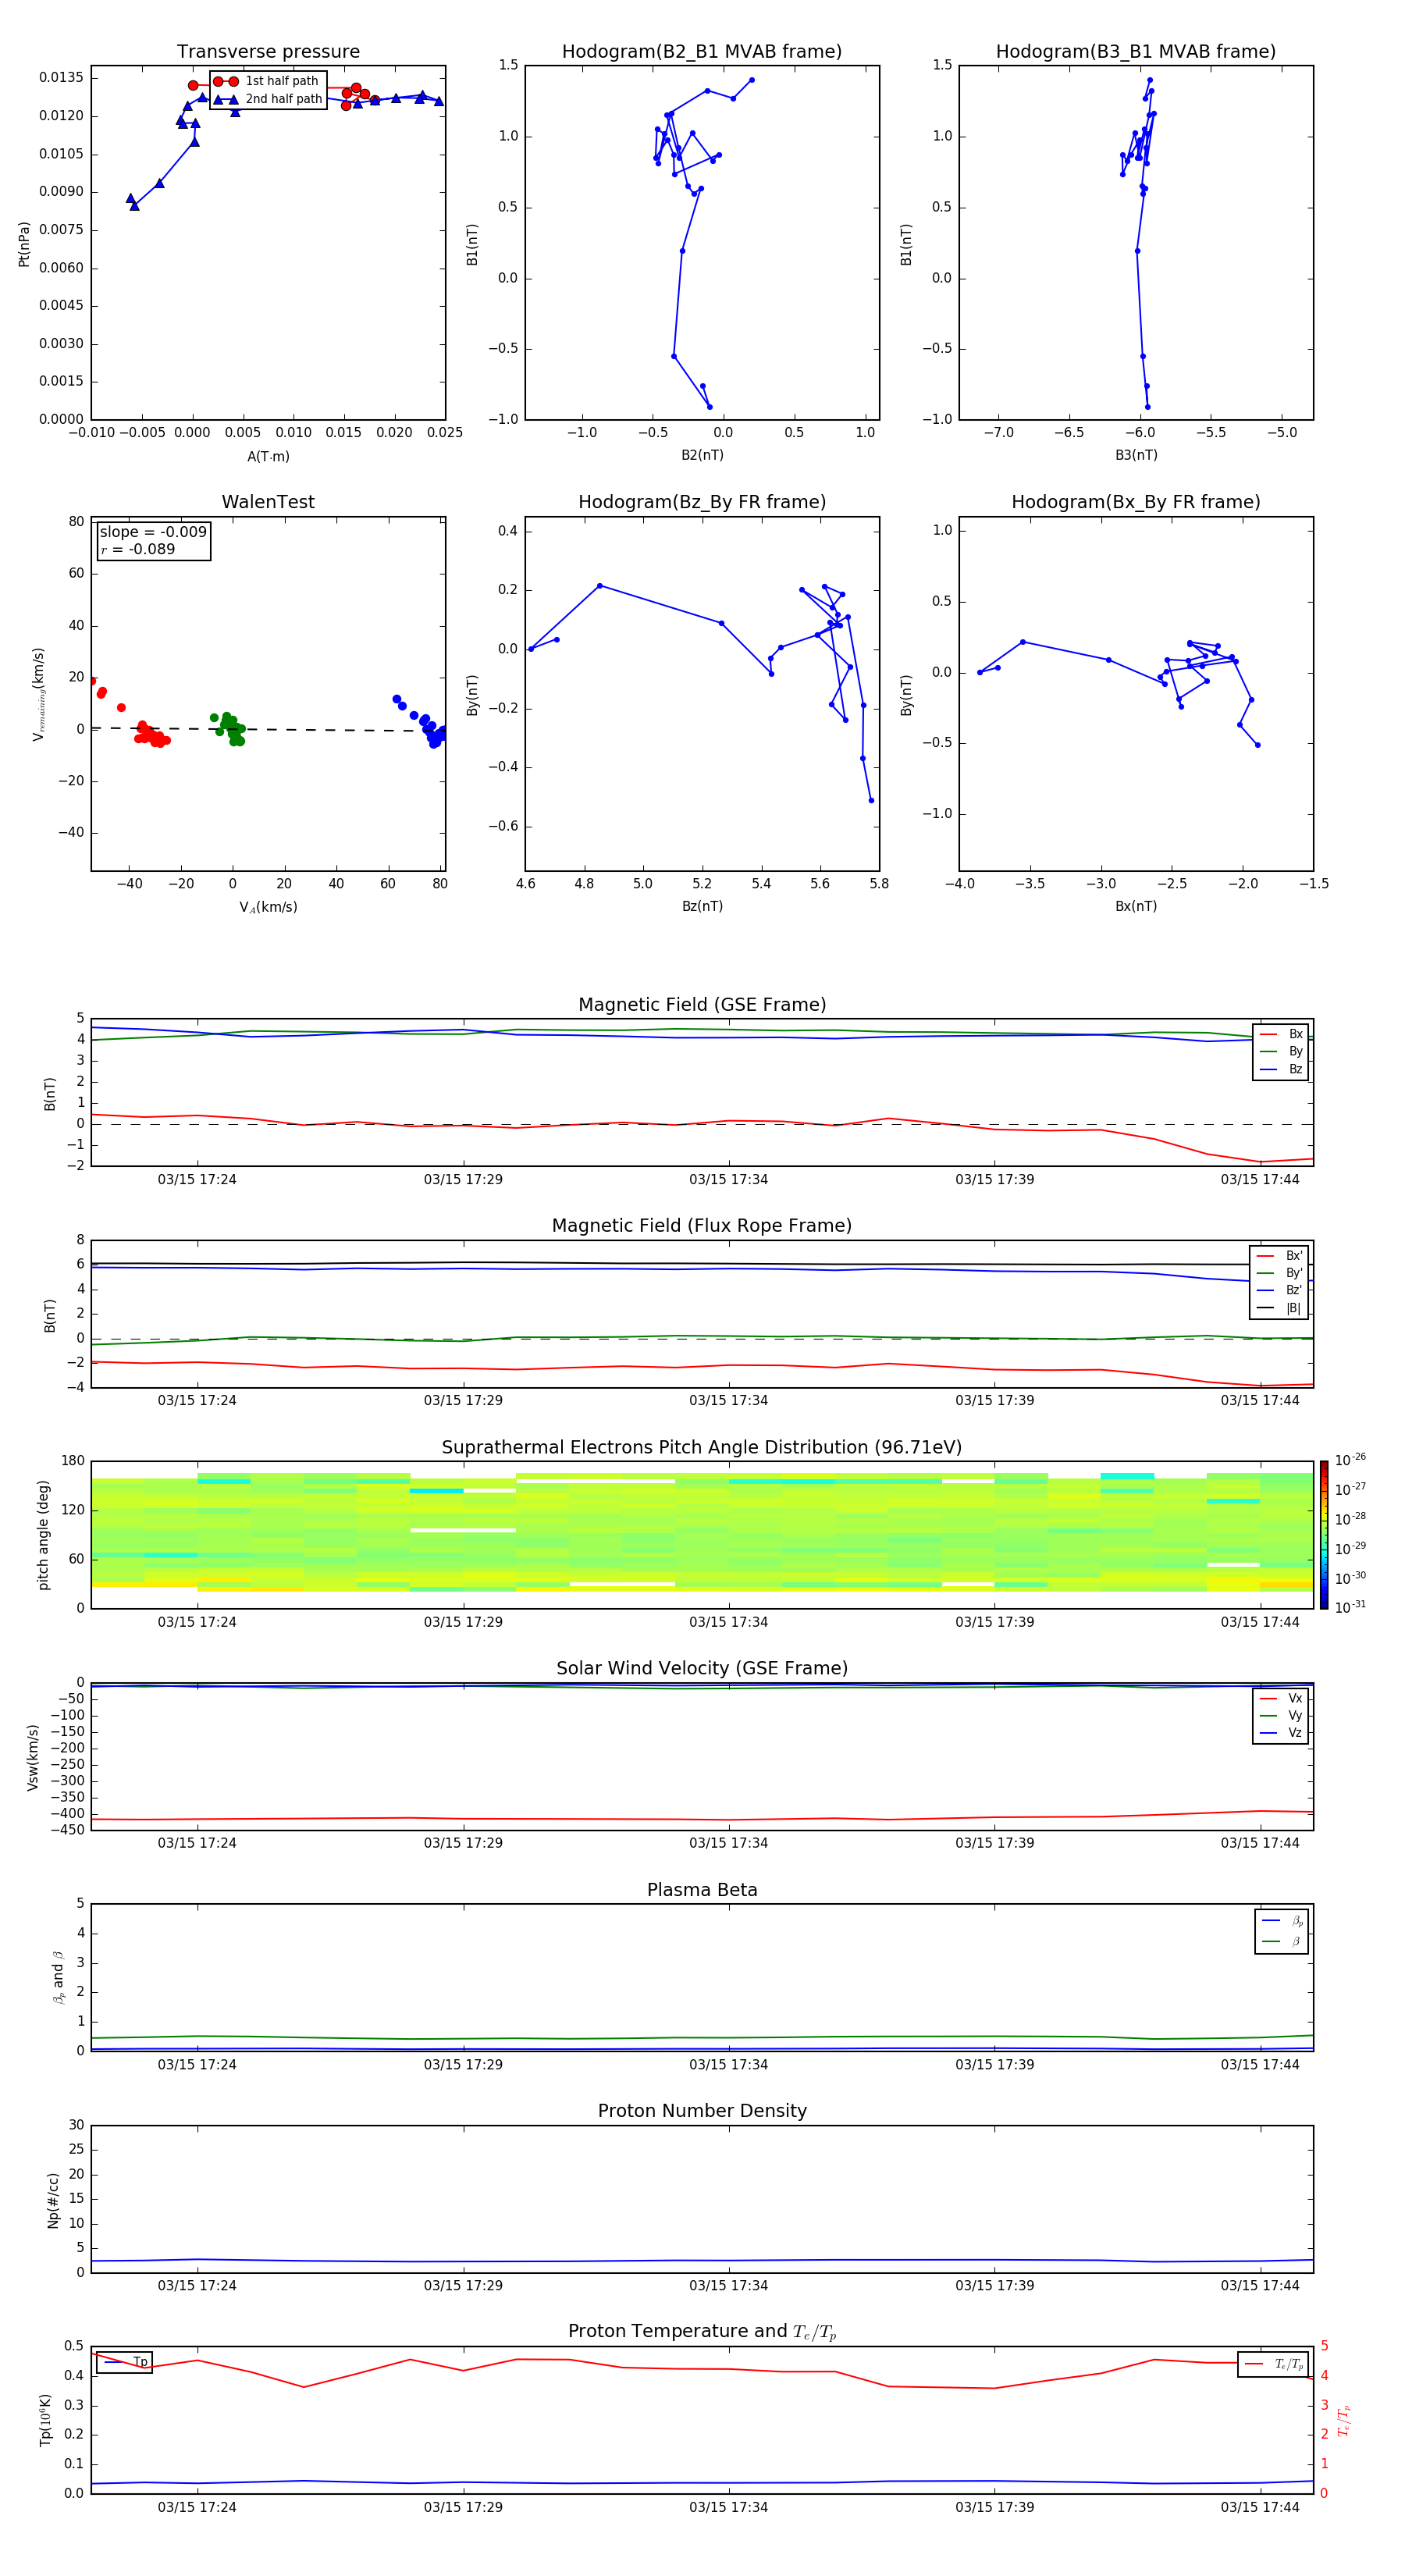The width and height of the screenshot is (1405, 2576).
Task: Click the "Hodogram(B3_B1 MVAB frame)" title
Action: tap(1136, 51)
